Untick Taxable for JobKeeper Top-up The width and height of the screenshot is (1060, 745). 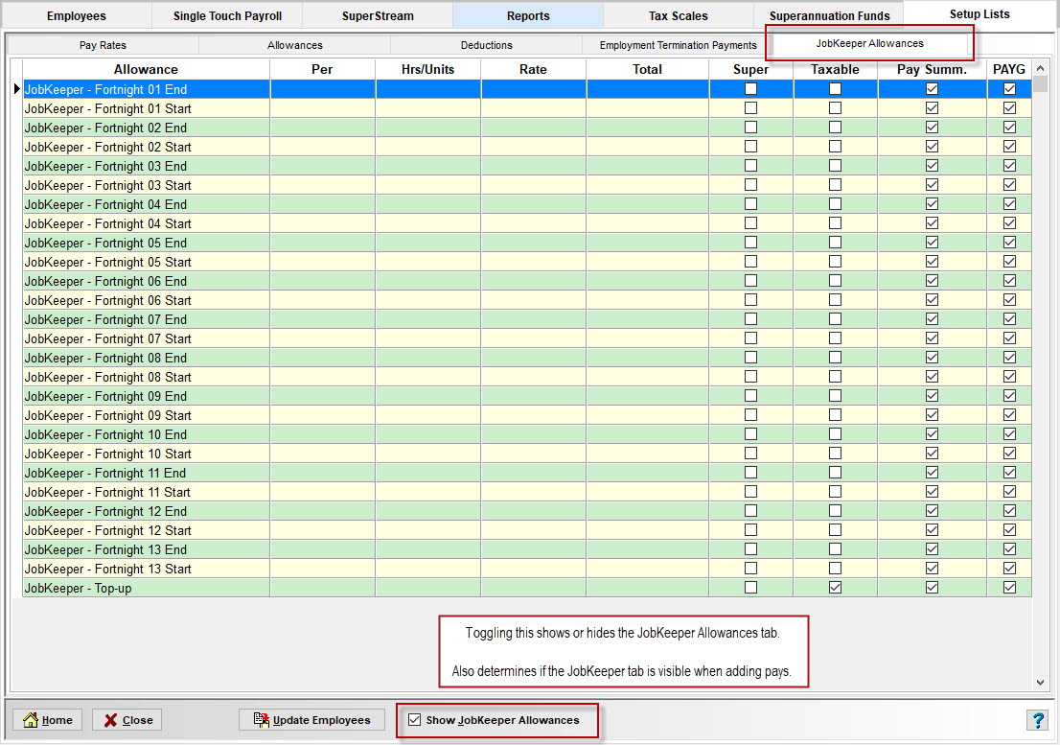pos(836,588)
